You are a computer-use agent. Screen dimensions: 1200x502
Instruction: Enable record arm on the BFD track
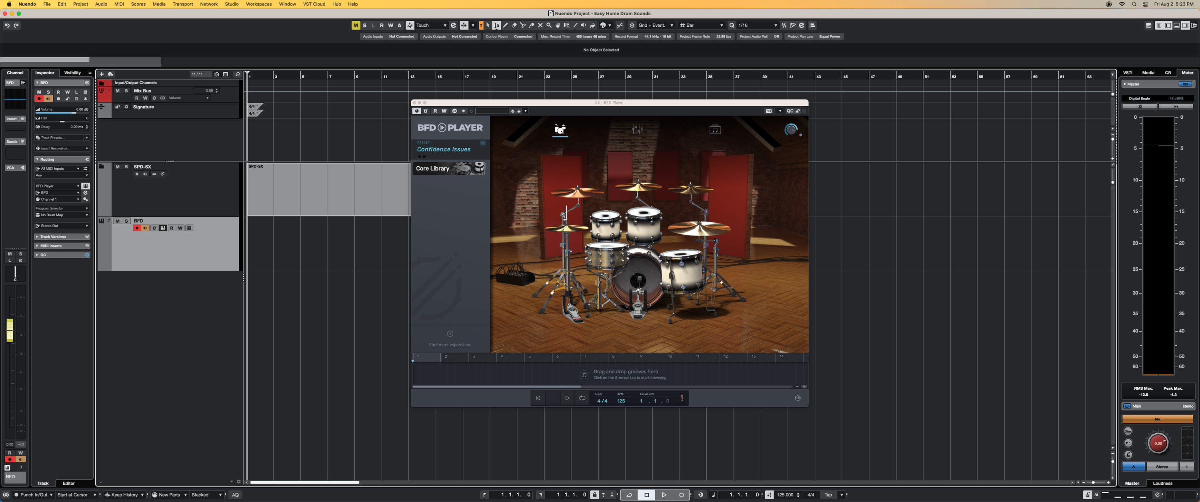(x=138, y=228)
